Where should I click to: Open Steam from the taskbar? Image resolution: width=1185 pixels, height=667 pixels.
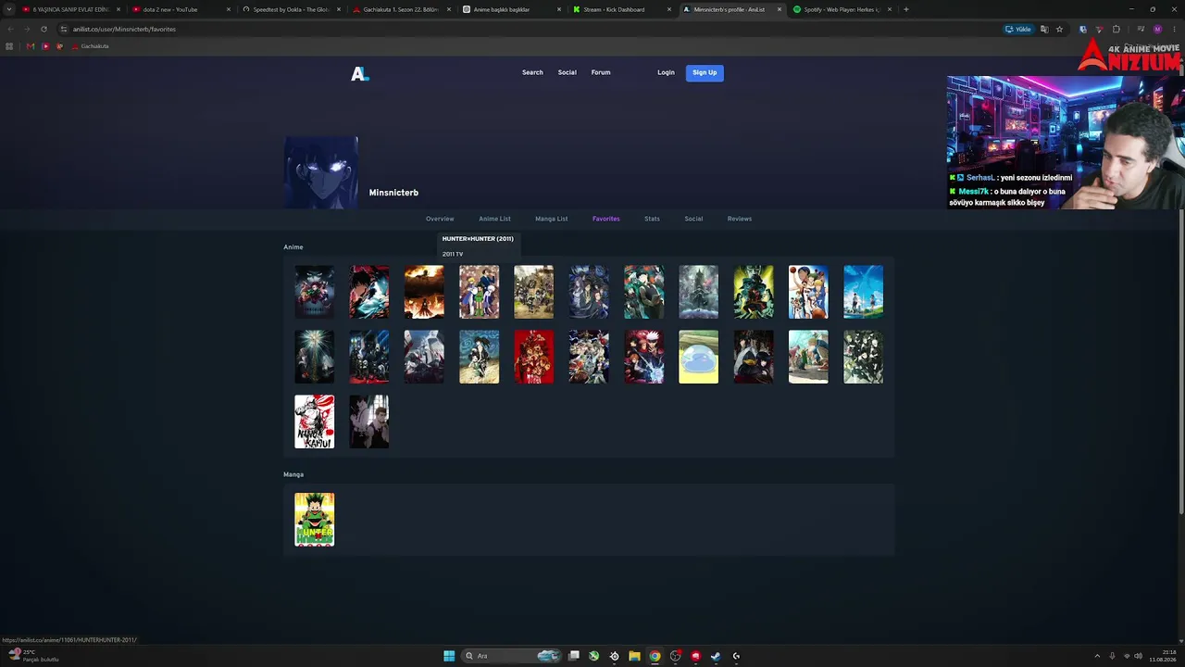pos(716,656)
